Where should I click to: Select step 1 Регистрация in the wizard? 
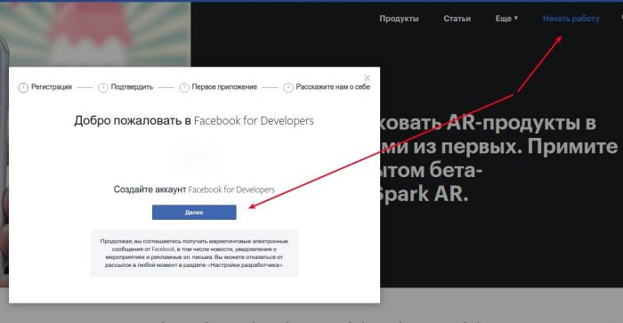tap(45, 87)
